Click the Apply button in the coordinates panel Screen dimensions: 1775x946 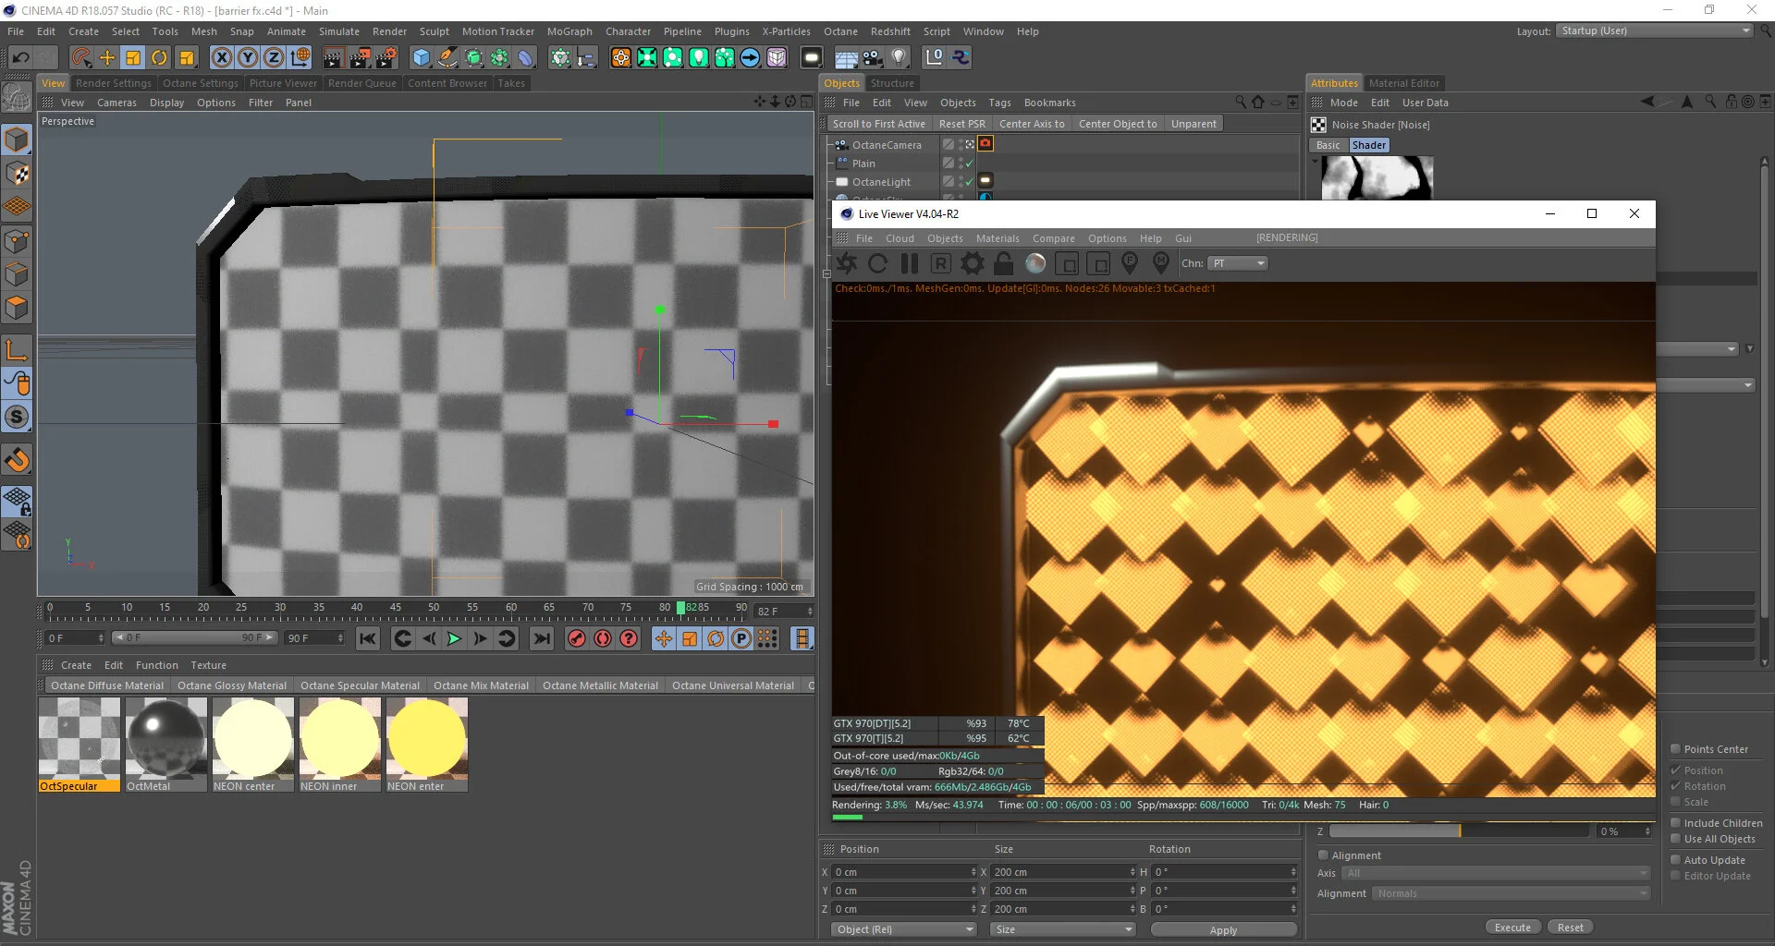(x=1222, y=930)
